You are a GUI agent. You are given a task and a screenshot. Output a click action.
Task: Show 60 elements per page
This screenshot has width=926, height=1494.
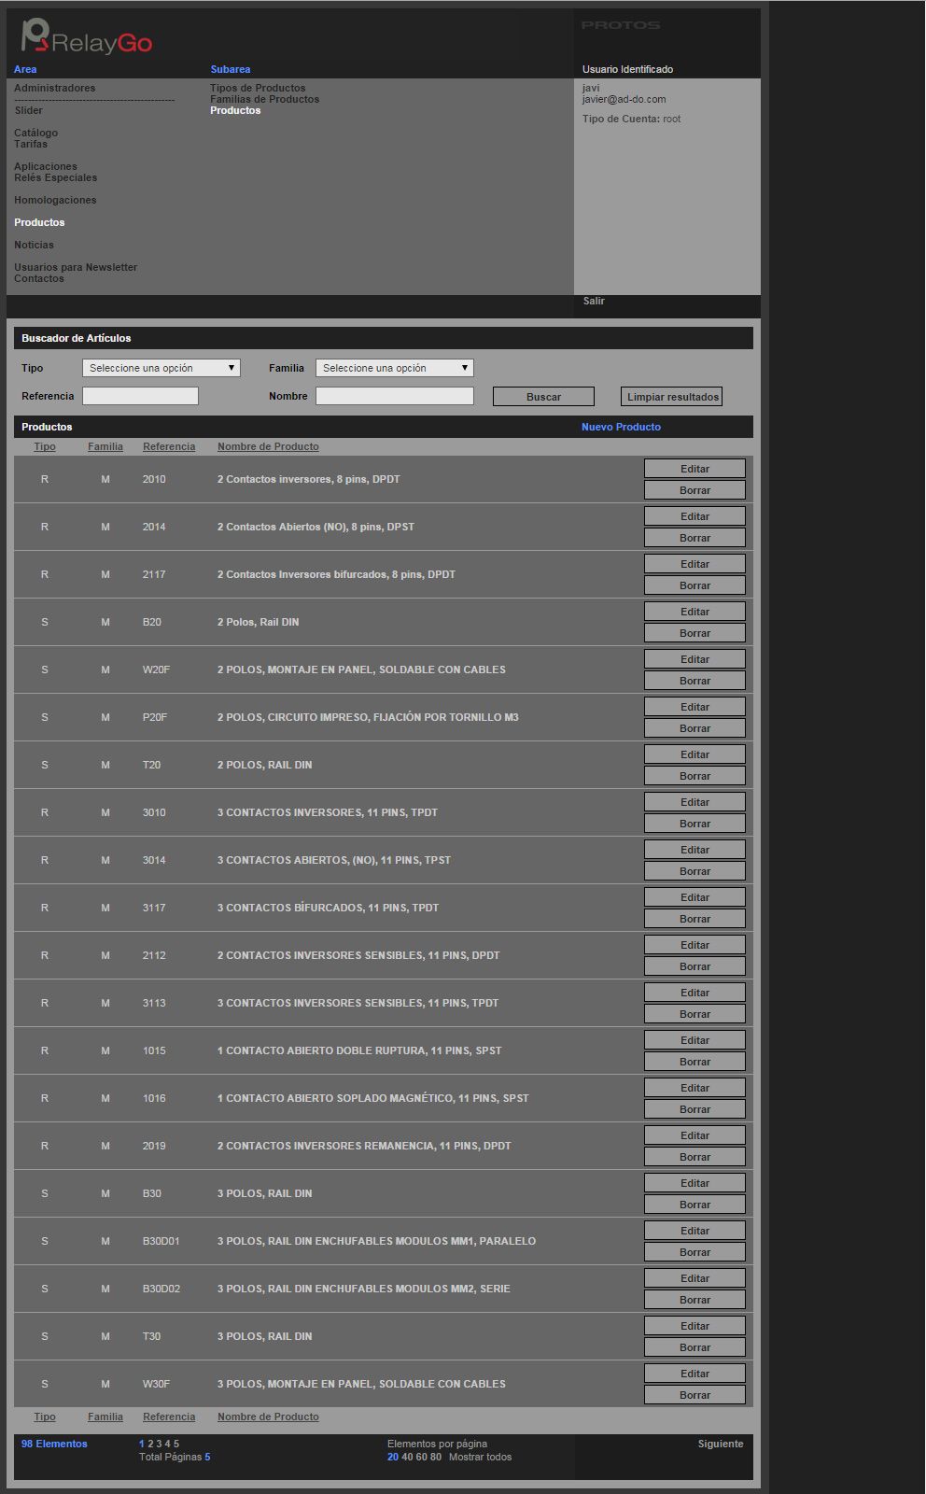[x=421, y=1457]
